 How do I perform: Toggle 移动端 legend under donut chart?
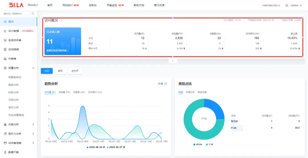click(197, 144)
